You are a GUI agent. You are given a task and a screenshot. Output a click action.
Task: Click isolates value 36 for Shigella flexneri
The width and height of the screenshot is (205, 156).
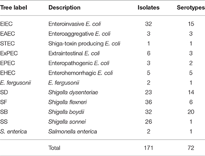(x=149, y=102)
